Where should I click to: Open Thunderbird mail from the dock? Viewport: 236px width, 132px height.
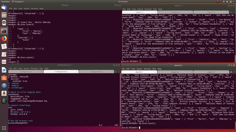pyautogui.click(x=4, y=7)
